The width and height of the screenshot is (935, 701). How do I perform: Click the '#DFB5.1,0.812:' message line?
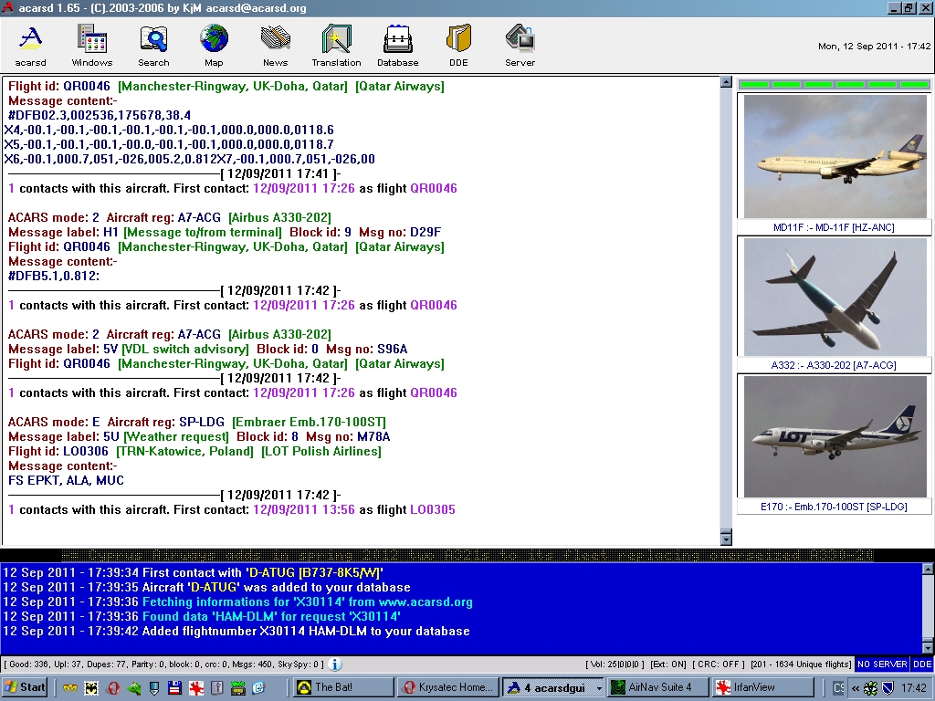pos(54,276)
